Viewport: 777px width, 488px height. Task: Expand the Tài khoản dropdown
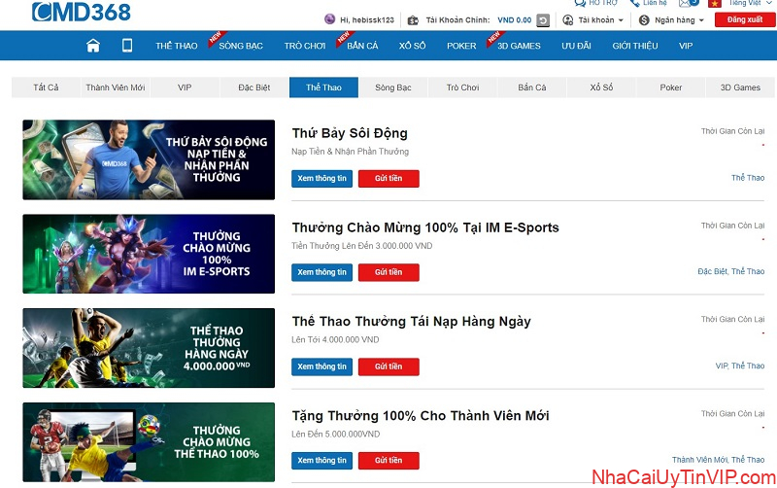(600, 19)
